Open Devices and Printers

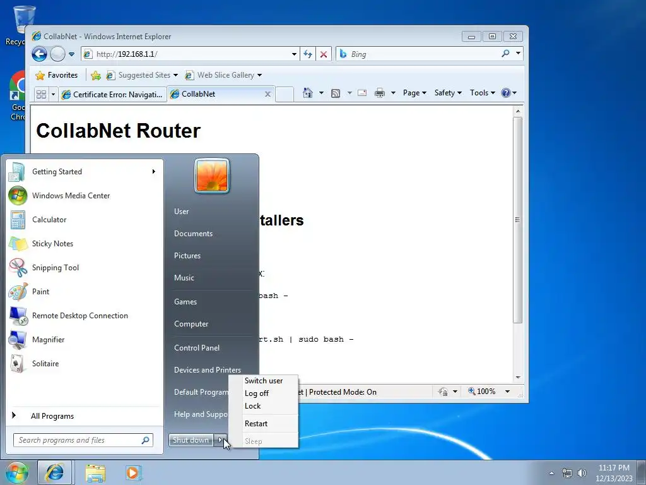coord(207,370)
